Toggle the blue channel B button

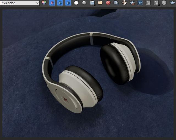68,3
